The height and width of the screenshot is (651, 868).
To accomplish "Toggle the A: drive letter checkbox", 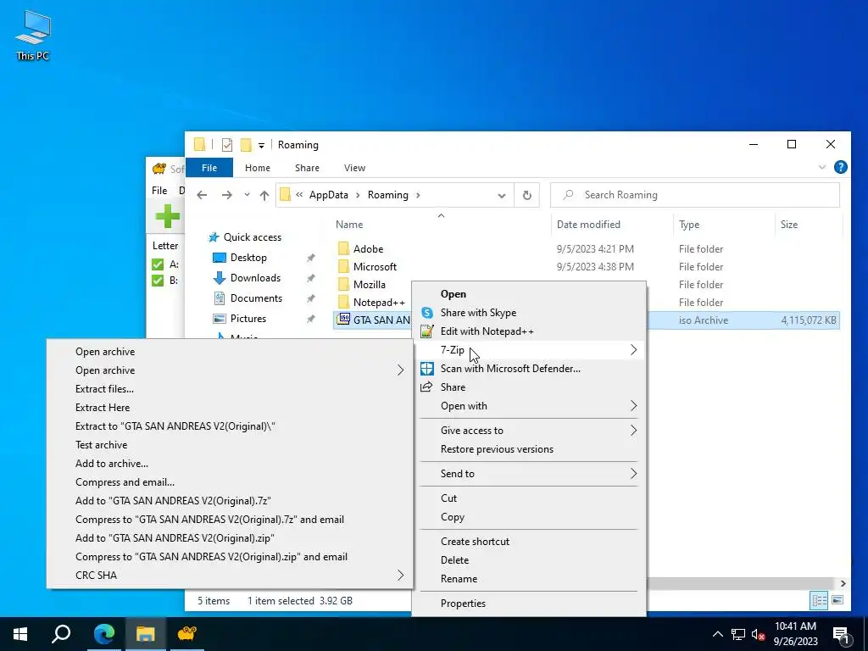I will (158, 264).
